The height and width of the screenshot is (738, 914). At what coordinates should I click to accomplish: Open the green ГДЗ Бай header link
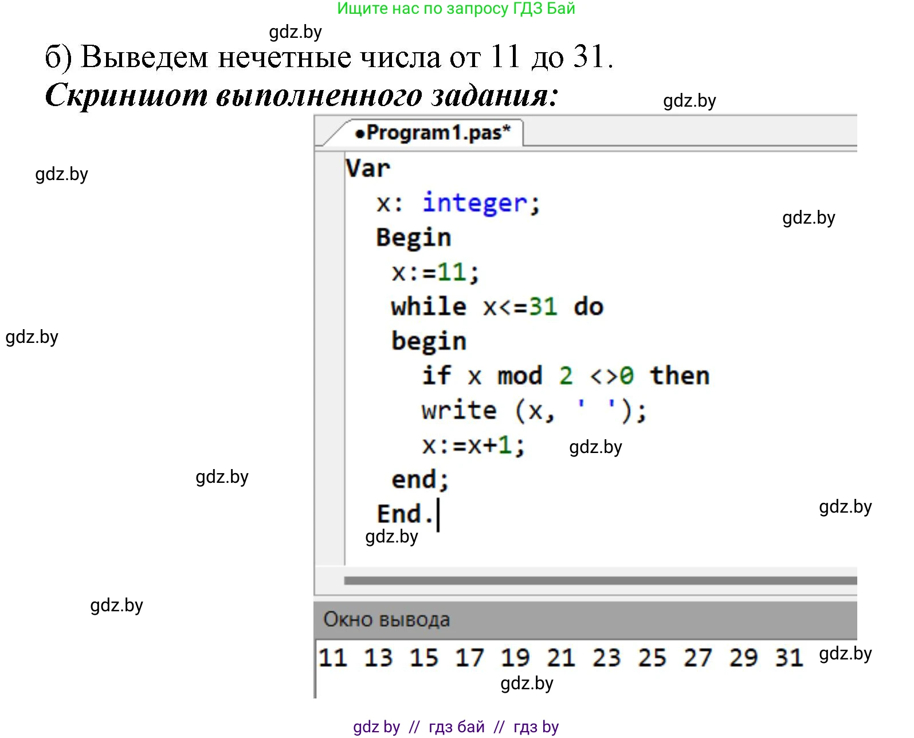tap(456, 9)
